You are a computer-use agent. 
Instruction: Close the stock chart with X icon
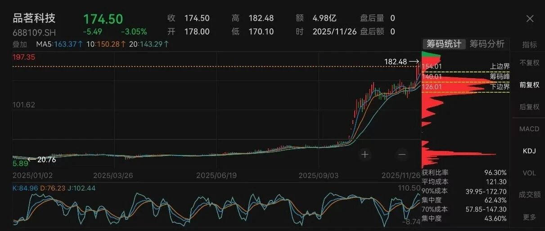point(530,18)
